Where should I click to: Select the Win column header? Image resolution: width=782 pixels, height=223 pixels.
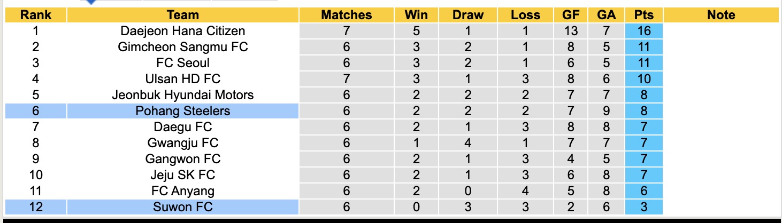coord(416,15)
